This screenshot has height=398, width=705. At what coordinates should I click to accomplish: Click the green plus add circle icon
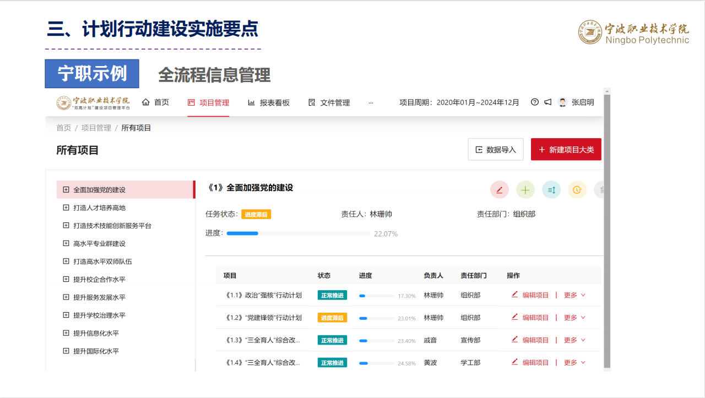(525, 190)
